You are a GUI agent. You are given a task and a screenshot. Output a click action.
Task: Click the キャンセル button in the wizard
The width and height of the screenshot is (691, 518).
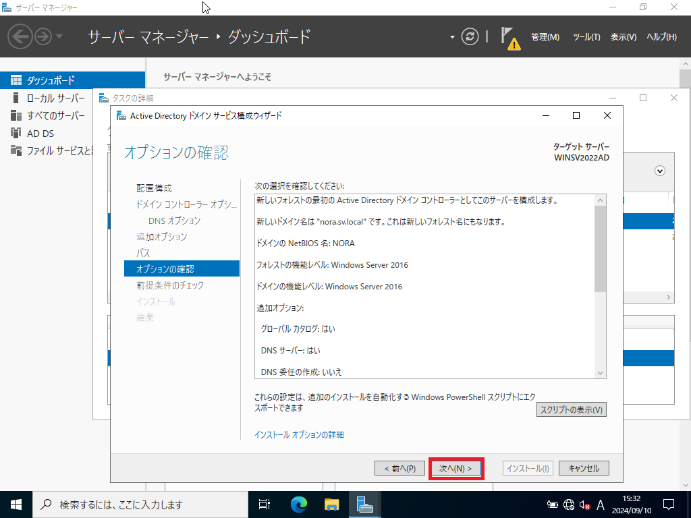[x=584, y=468]
